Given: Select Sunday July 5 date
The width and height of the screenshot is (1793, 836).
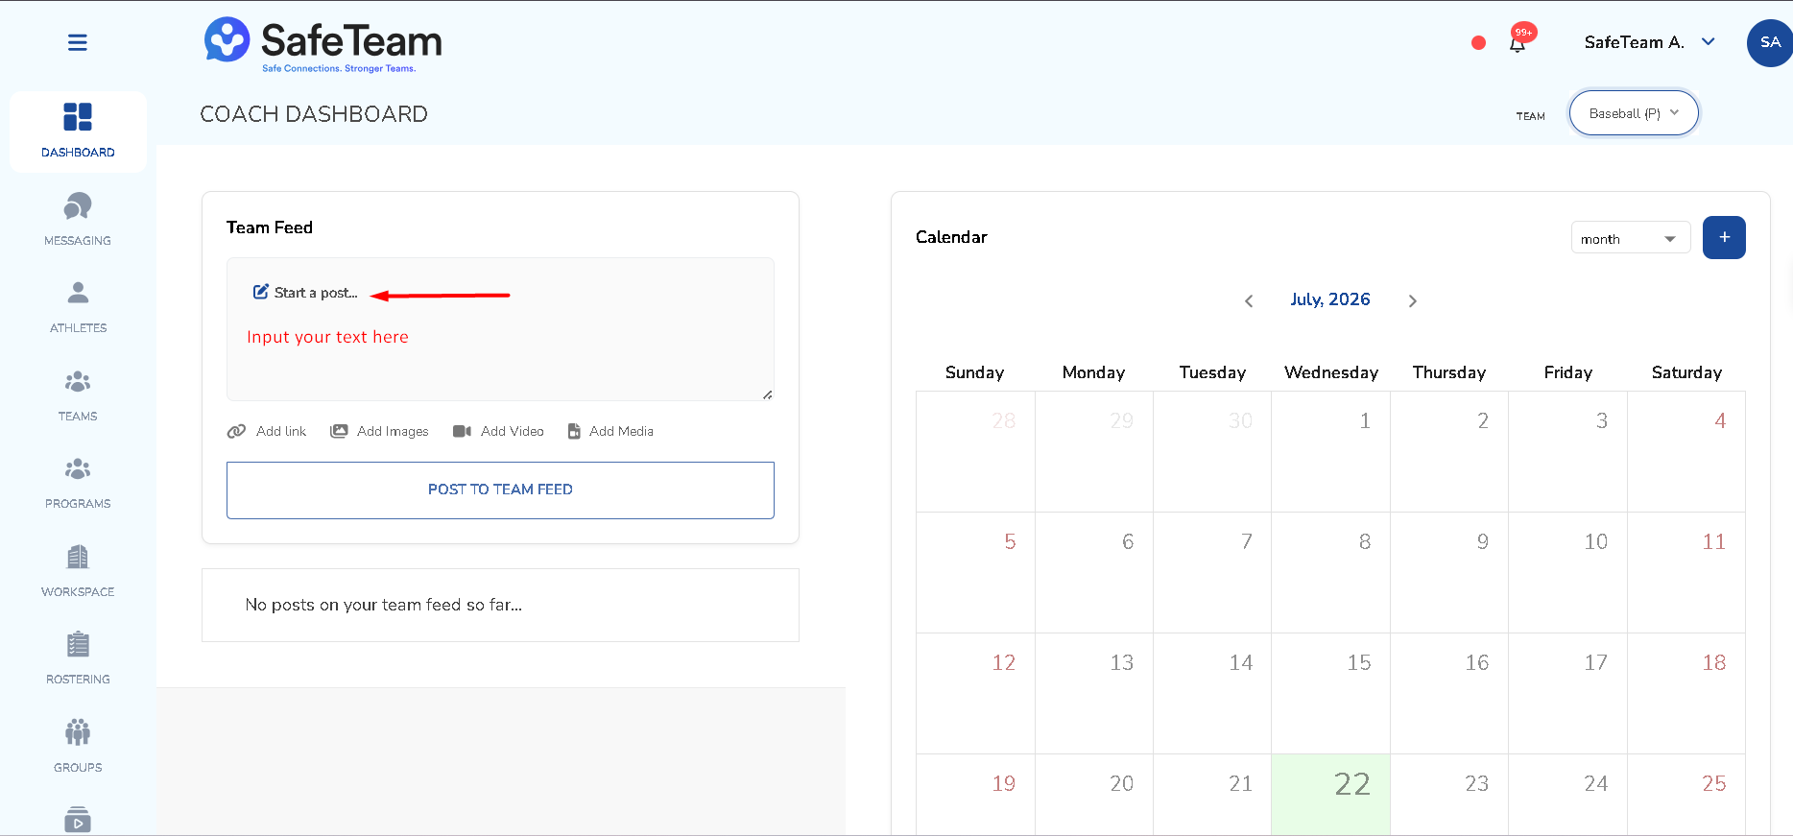Looking at the screenshot, I should pos(975,572).
